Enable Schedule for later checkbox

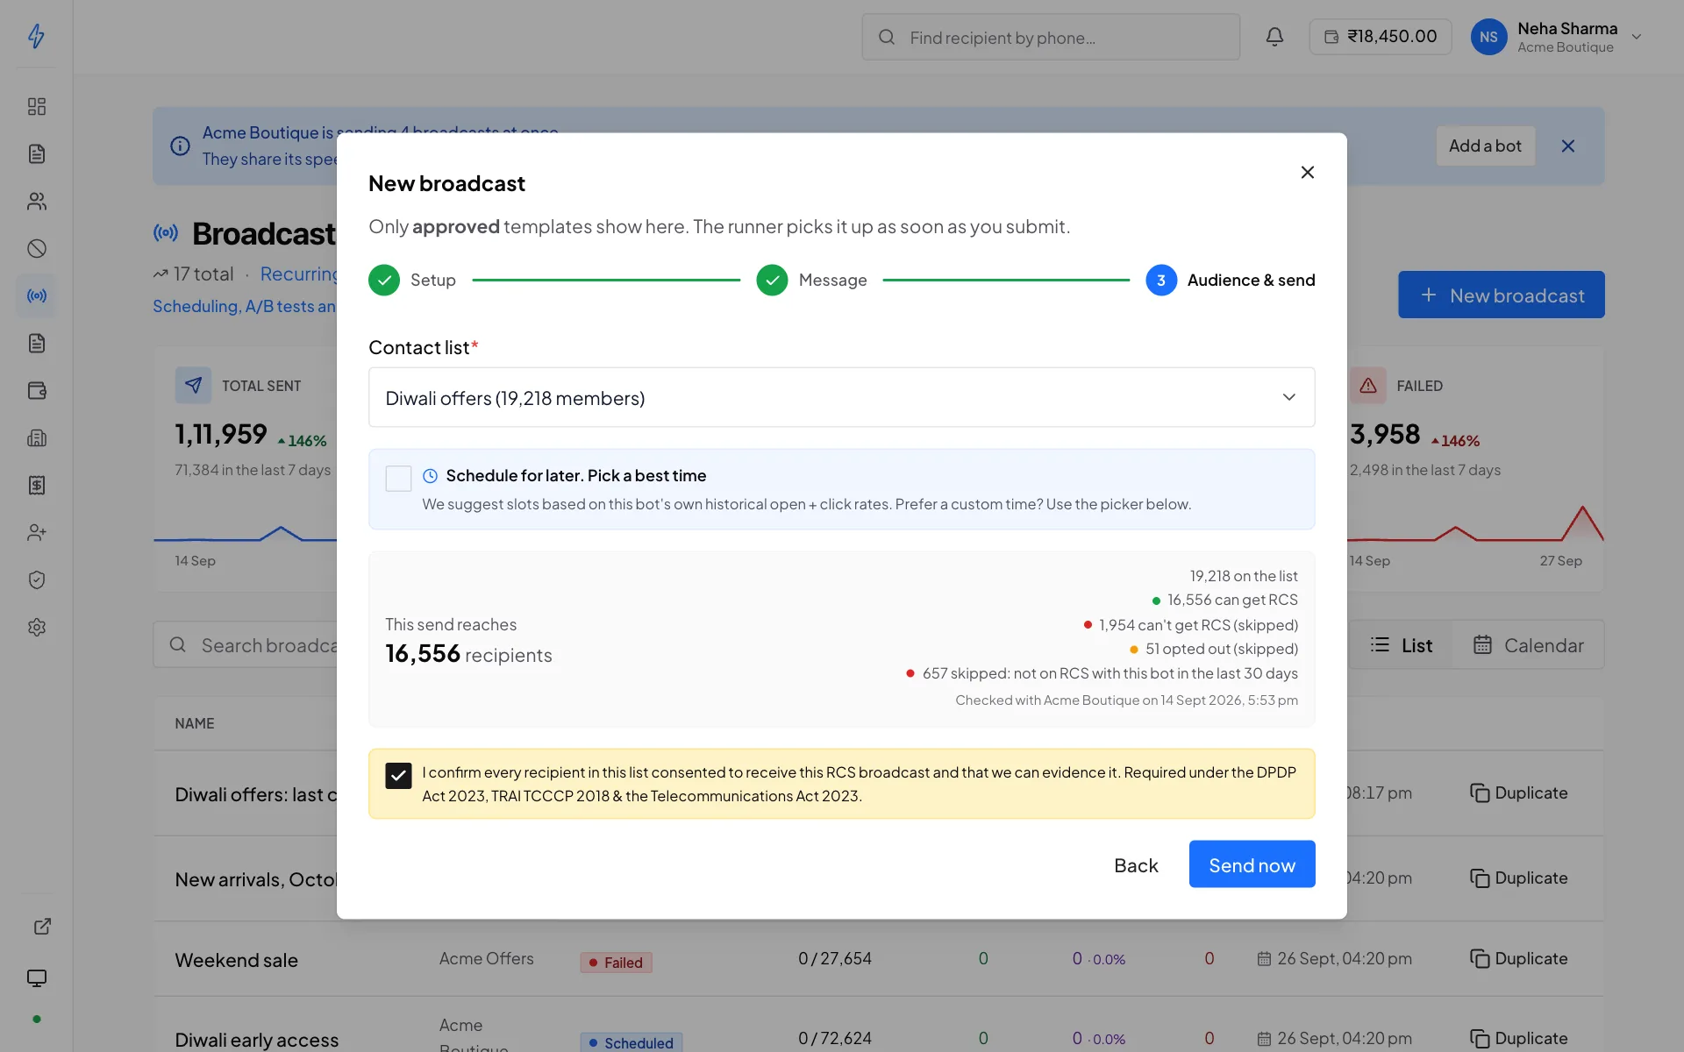click(398, 478)
